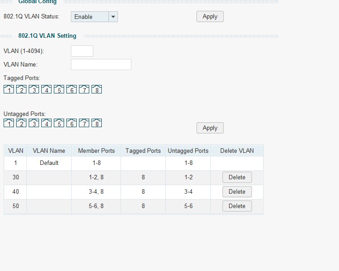Click the VLAN Name column header
This screenshot has height=271, width=339.
click(49, 151)
